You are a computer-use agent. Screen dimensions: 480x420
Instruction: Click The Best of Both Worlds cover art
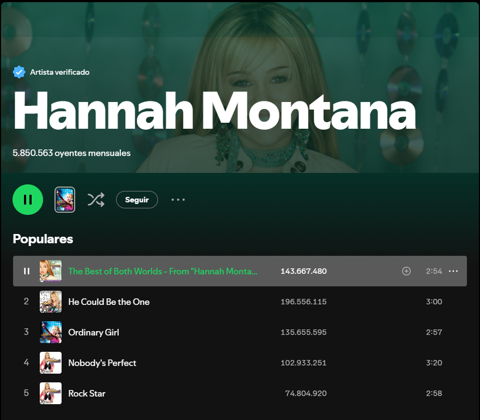51,271
